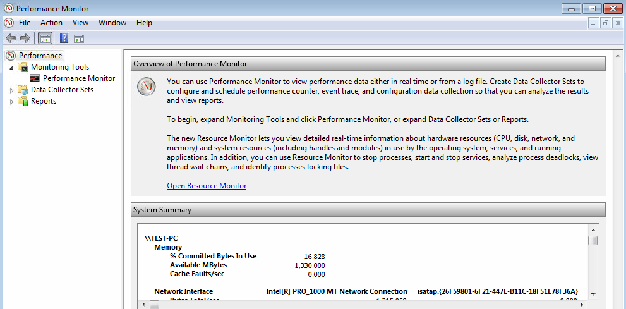Image resolution: width=626 pixels, height=309 pixels.
Task: Click the Performance Monitor icon in the menu bar
Action: coord(9,23)
